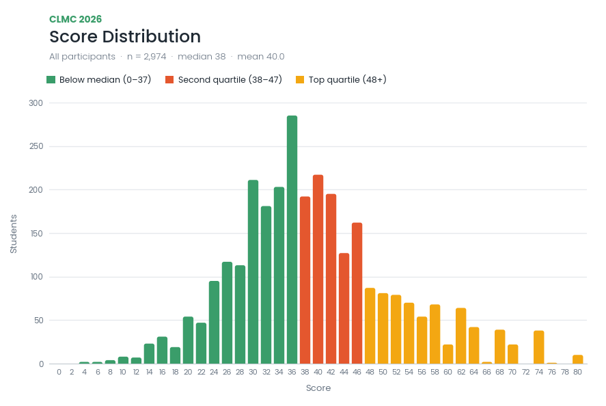Click the y-axis tick label '50'
This screenshot has height=406, width=606.
pyautogui.click(x=39, y=321)
